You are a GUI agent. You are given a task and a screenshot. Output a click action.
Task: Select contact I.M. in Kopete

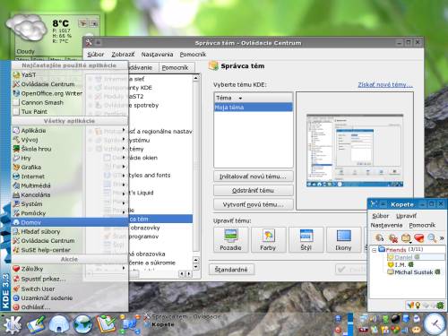(401, 264)
